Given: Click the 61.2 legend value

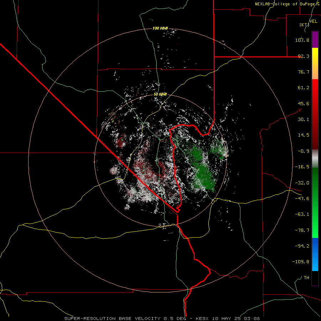Looking at the screenshot, I should click(304, 88).
